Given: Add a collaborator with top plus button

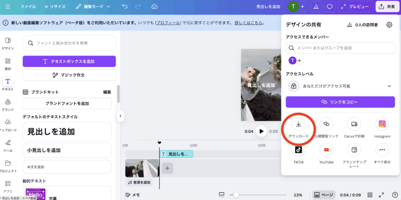Looking at the screenshot, I should pyautogui.click(x=302, y=6).
